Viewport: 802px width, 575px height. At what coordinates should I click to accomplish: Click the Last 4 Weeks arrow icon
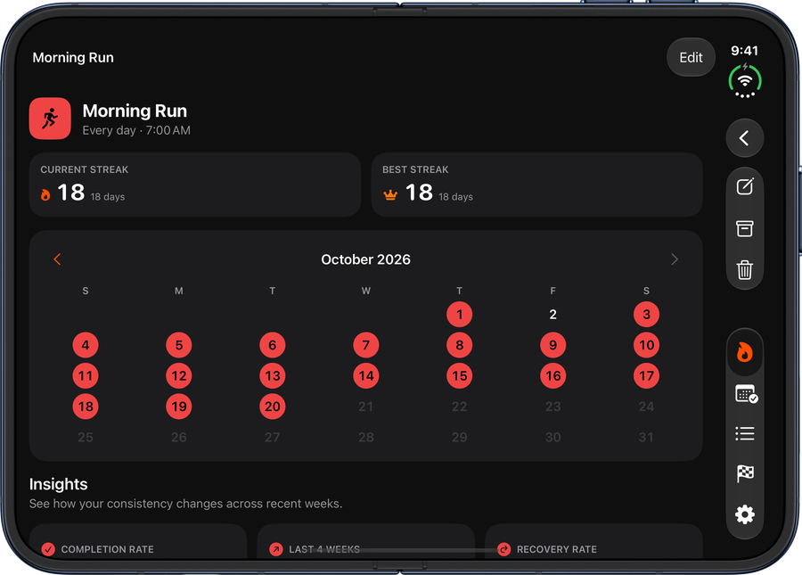click(x=275, y=549)
